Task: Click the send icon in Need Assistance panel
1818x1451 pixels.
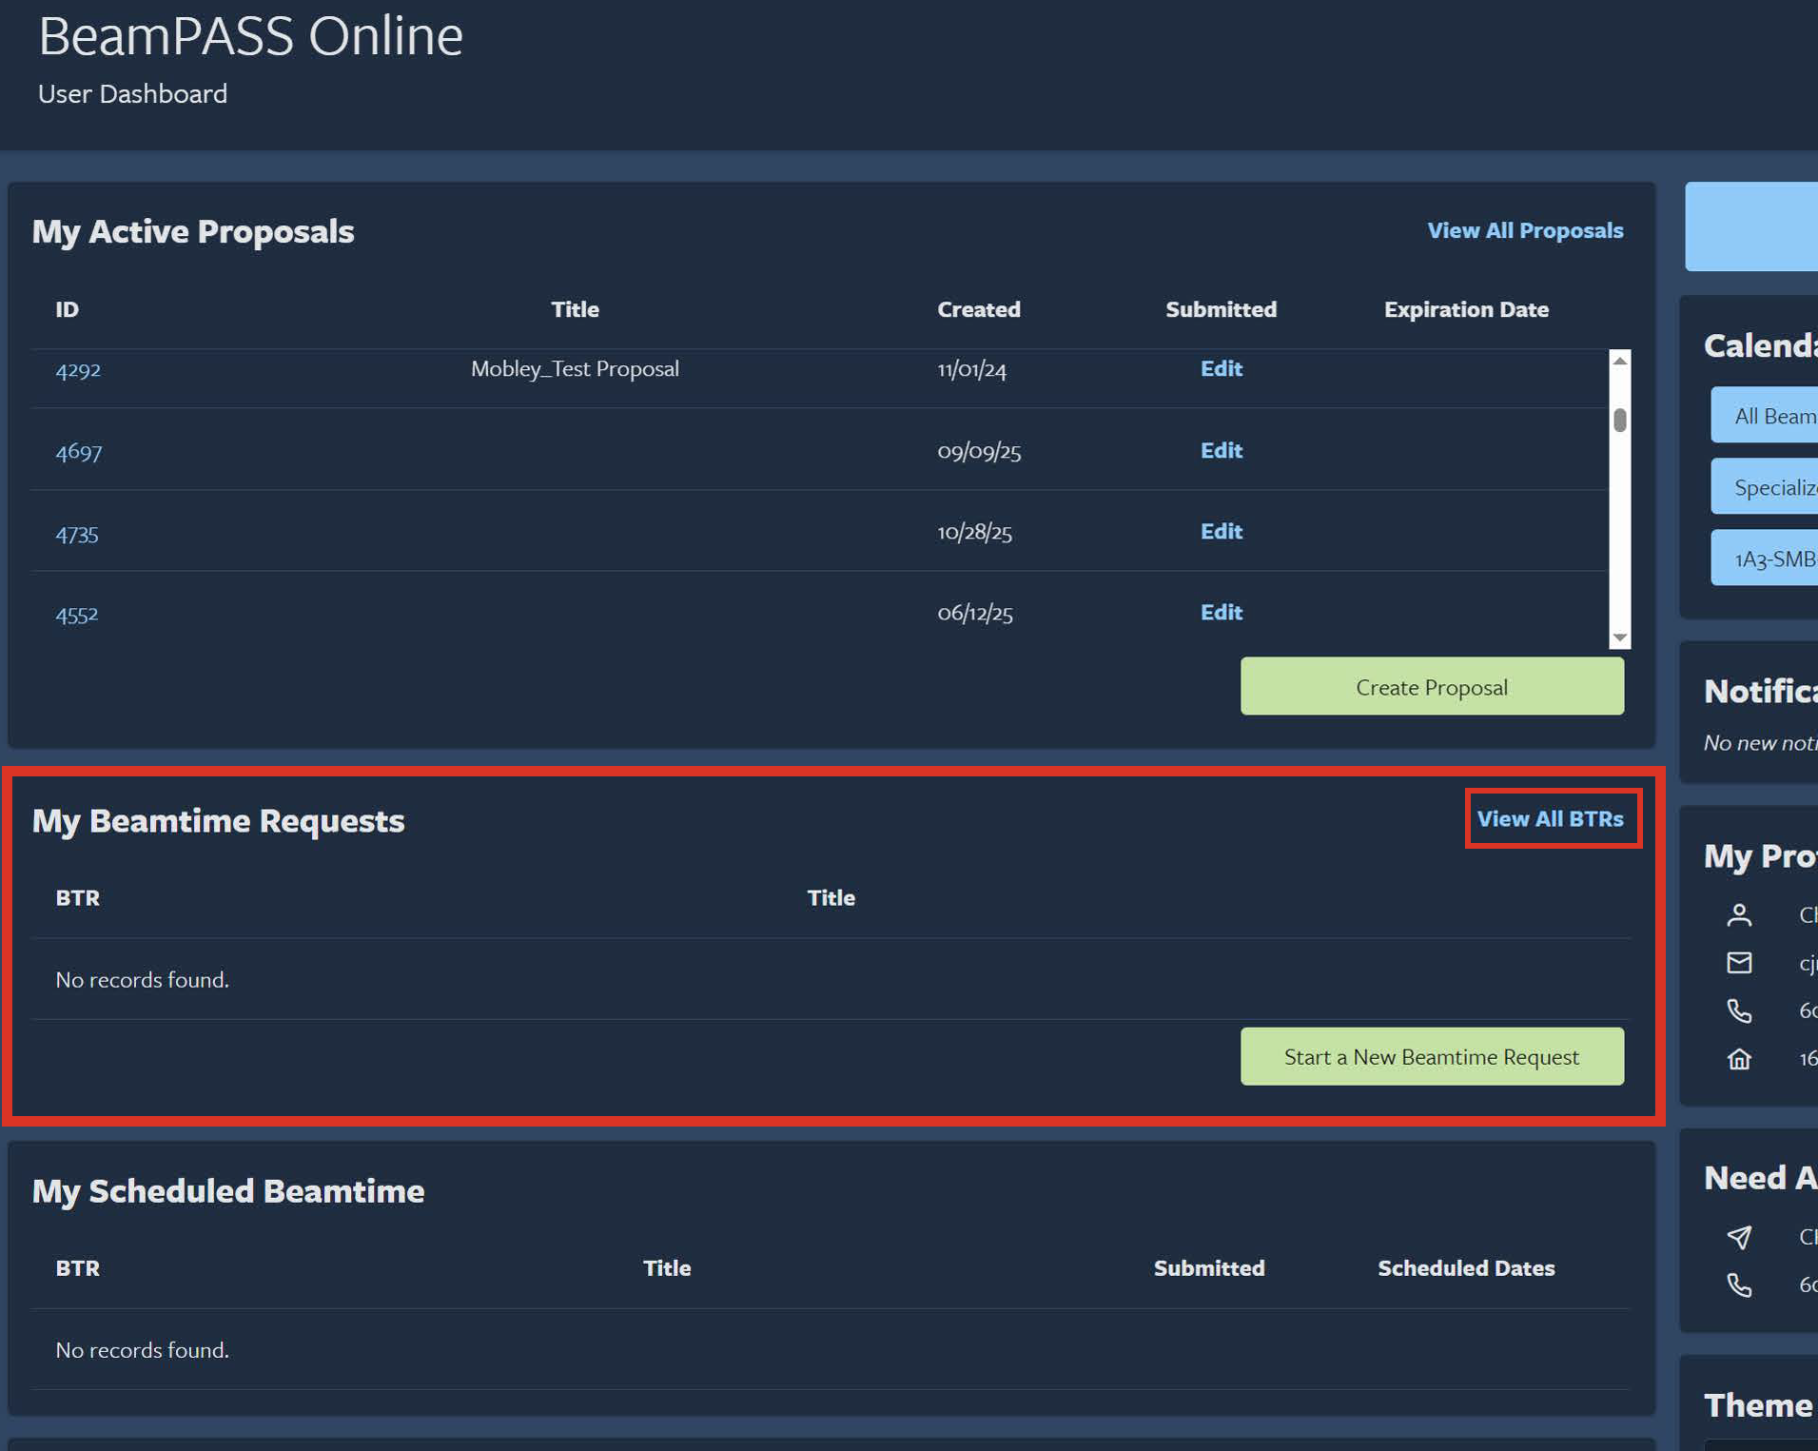Action: tap(1740, 1238)
